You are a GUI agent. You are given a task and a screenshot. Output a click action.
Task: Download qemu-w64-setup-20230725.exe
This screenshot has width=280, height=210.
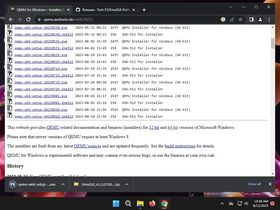pyautogui.click(x=41, y=82)
